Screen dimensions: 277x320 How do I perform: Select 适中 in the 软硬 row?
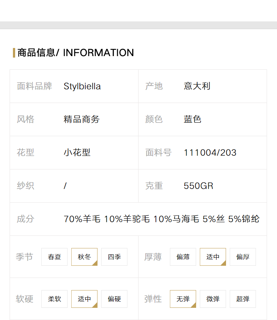tap(84, 299)
